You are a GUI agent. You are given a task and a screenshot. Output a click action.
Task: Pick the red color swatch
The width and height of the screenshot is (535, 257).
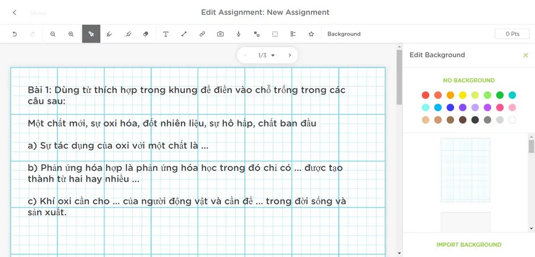point(425,95)
